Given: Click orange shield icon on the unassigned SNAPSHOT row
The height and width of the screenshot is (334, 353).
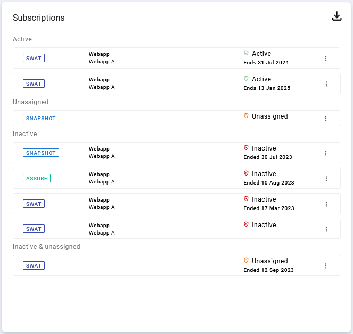Looking at the screenshot, I should 246,116.
